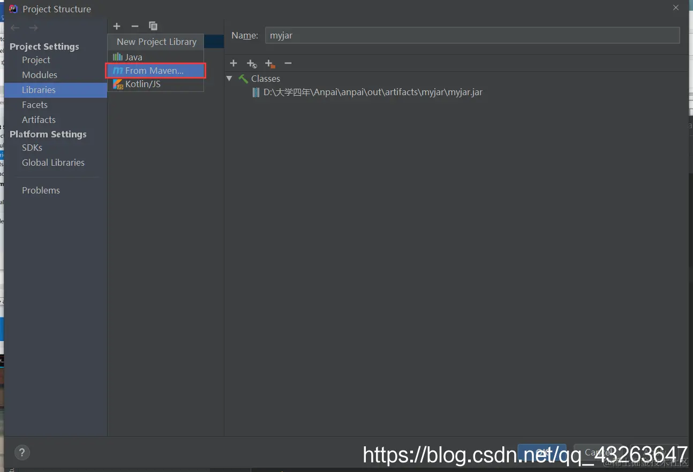Image resolution: width=693 pixels, height=472 pixels.
Task: Click the jar file icon for myjar.jar
Action: (x=256, y=92)
